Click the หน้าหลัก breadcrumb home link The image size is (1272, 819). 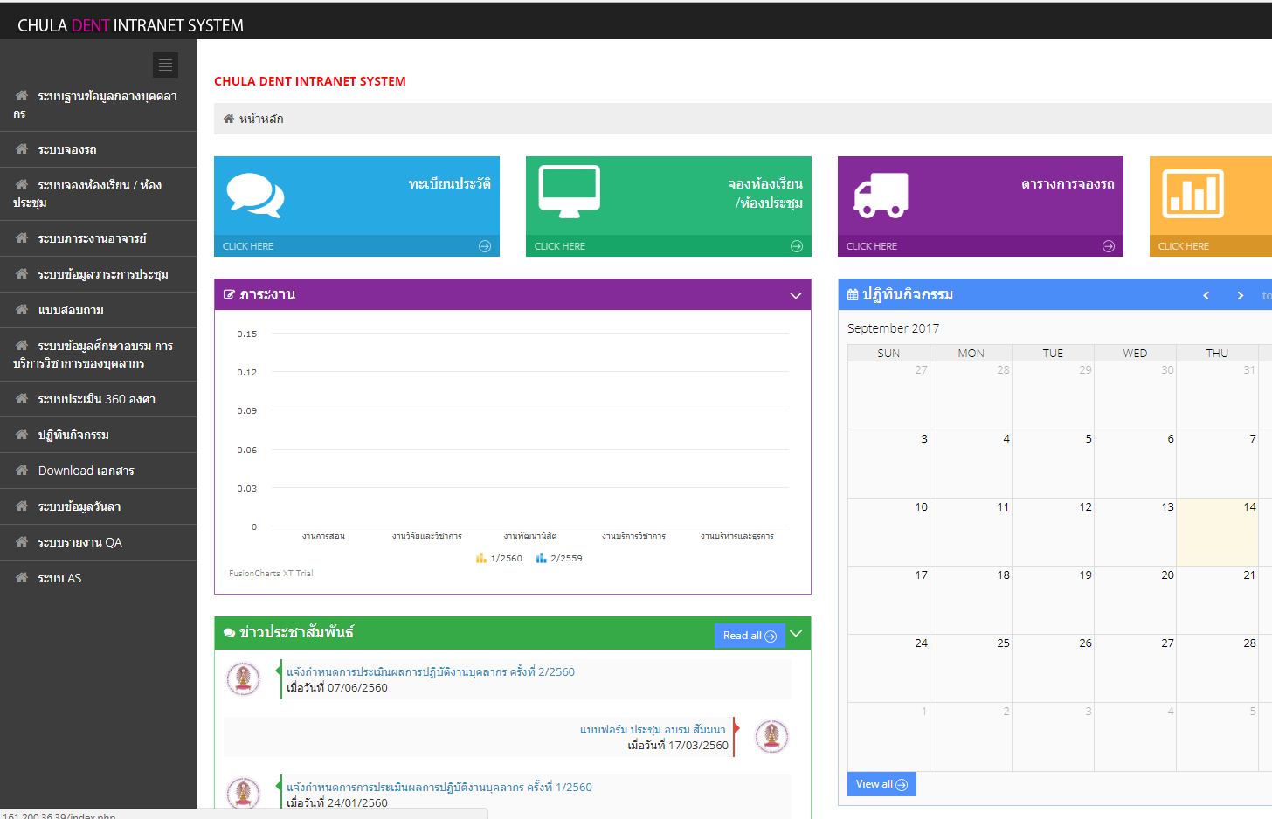[260, 119]
